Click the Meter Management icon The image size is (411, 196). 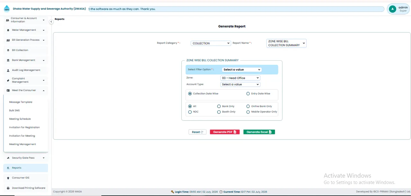point(8,30)
